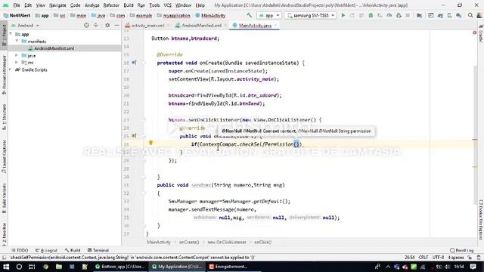Open the Refactor menu
Image resolution: width=484 pixels, height=272 pixels.
click(111, 5)
